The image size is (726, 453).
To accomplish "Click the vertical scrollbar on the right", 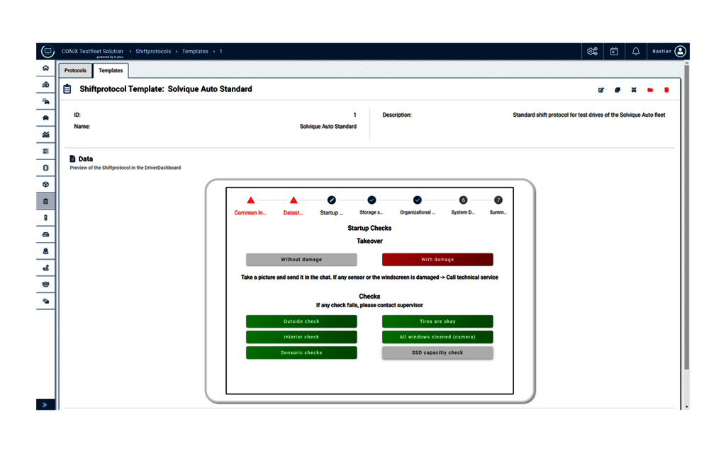I will pyautogui.click(x=686, y=234).
